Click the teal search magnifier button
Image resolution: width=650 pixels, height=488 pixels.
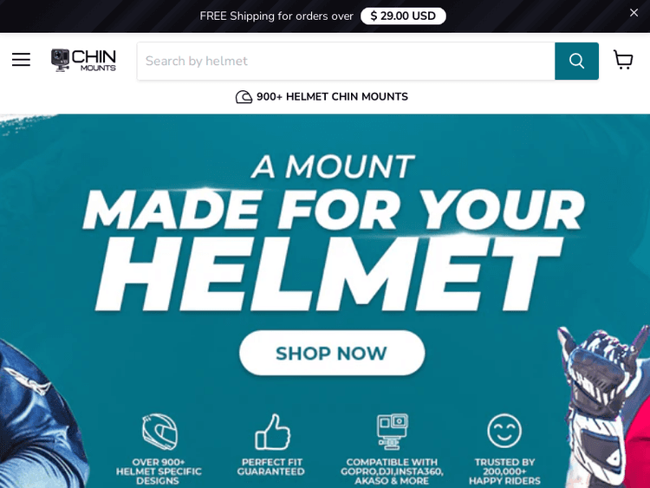(x=576, y=61)
